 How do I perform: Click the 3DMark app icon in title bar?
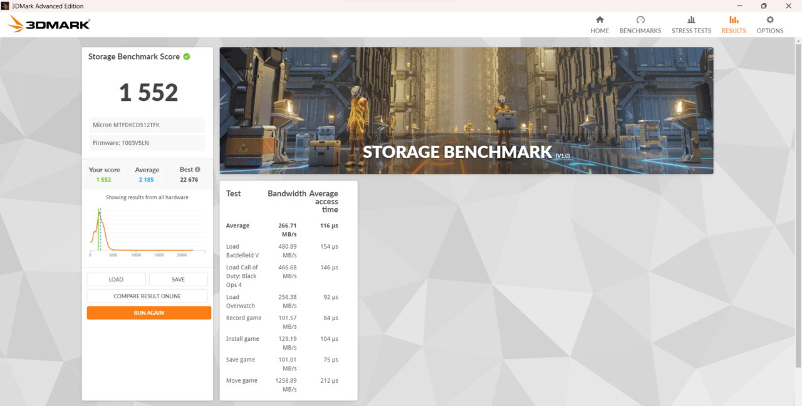(x=6, y=6)
